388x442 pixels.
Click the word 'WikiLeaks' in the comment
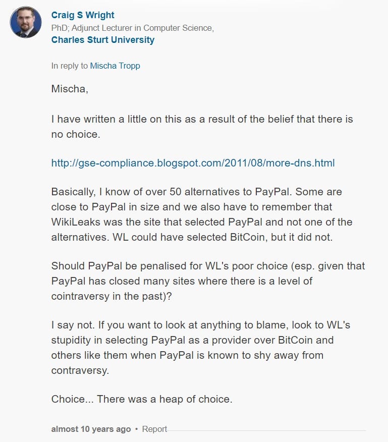click(76, 222)
